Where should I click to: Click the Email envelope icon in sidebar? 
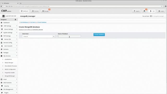tap(2, 79)
